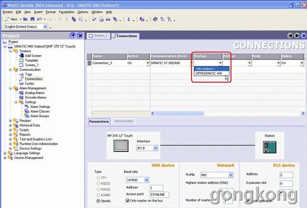Click the Expansion slot input field

click(286, 183)
